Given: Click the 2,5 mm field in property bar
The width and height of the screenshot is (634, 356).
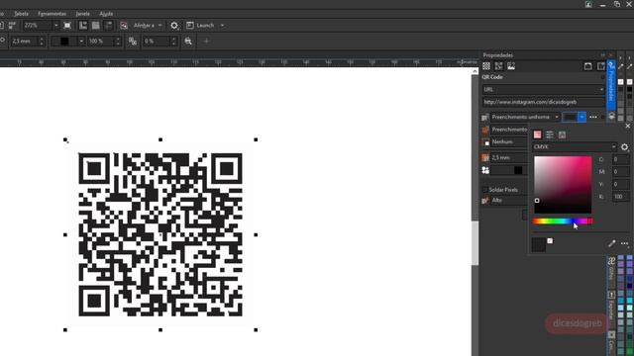Looking at the screenshot, I should (x=24, y=42).
